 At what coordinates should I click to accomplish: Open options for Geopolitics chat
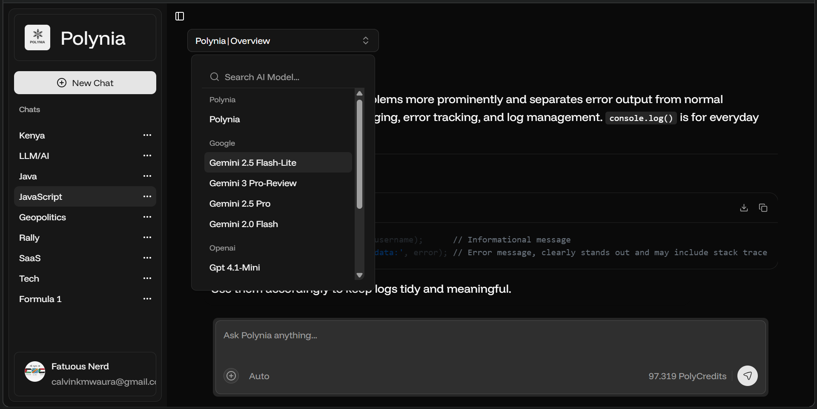click(x=147, y=217)
